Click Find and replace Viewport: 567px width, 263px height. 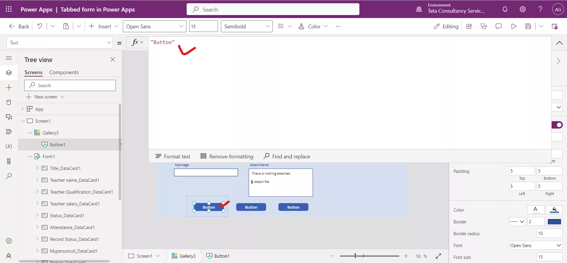287,156
